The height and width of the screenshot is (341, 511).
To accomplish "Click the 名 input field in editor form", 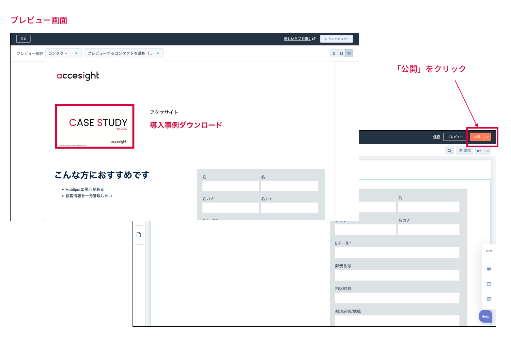I will click(429, 207).
